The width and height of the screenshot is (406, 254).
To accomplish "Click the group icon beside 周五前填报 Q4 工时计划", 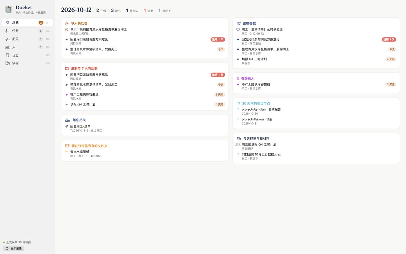I will (x=238, y=145).
